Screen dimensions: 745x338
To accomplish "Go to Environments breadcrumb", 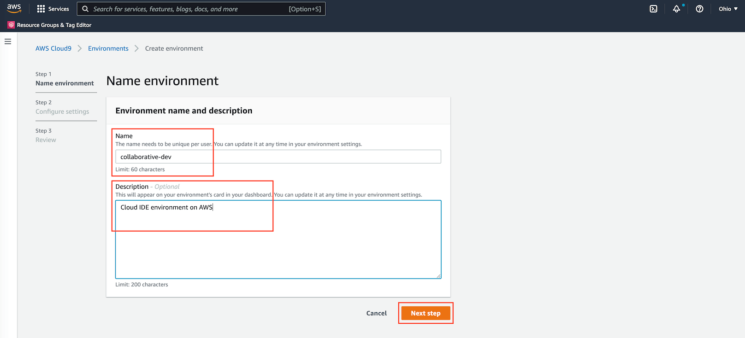I will click(108, 48).
